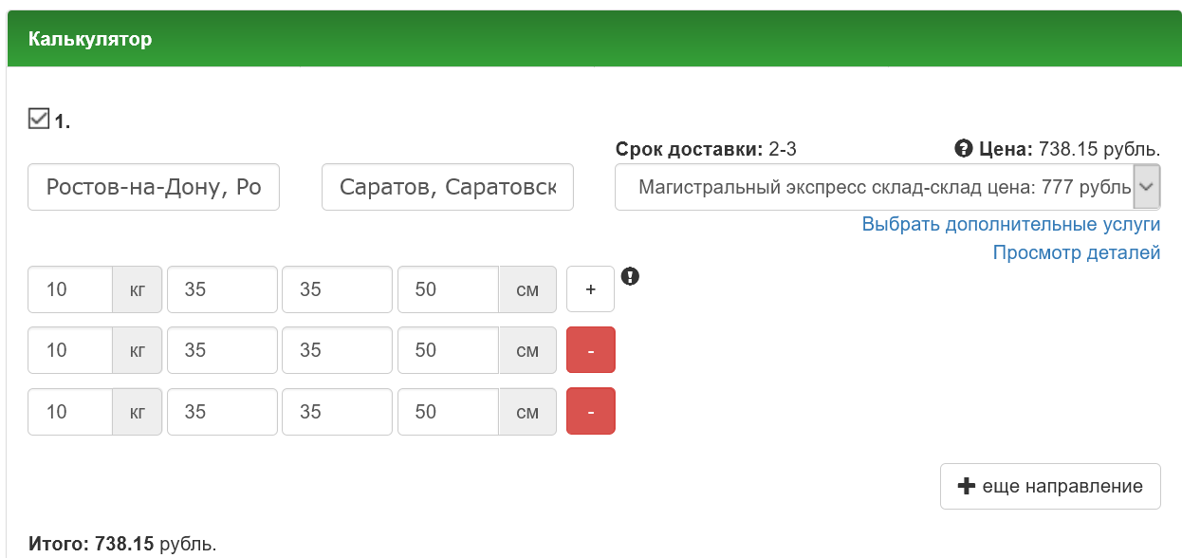This screenshot has width=1182, height=558.
Task: Click third row's 50 cm dimension field
Action: pos(448,412)
